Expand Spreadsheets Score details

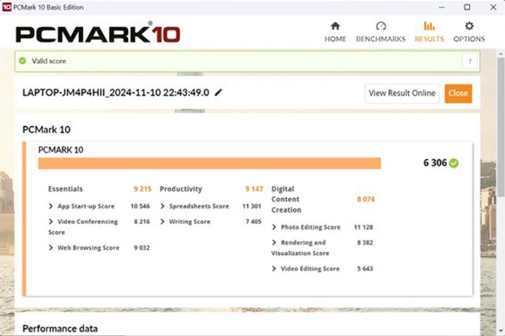(162, 206)
